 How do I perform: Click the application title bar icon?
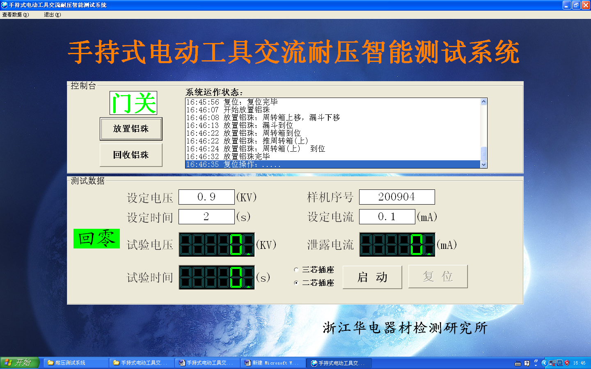pos(5,5)
